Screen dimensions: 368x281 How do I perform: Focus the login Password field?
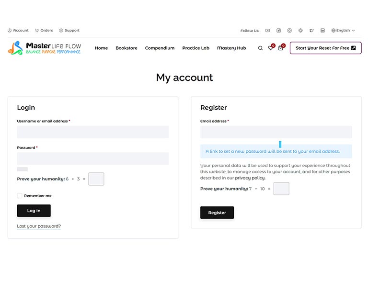92,158
